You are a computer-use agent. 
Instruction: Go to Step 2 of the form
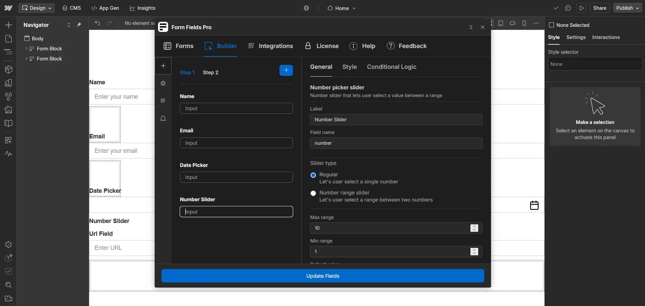pos(211,73)
